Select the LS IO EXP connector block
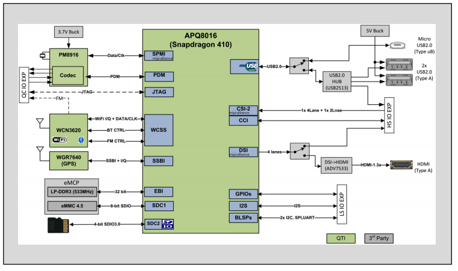Viewport: 458px width, 271px height. [342, 204]
